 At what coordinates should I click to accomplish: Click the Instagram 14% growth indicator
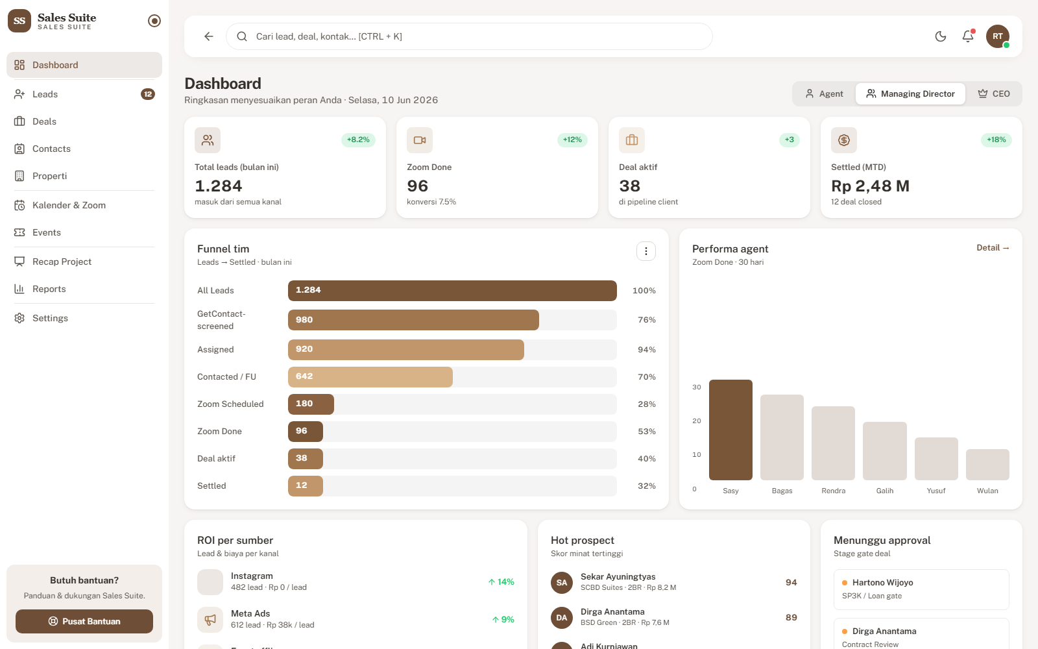(x=501, y=582)
